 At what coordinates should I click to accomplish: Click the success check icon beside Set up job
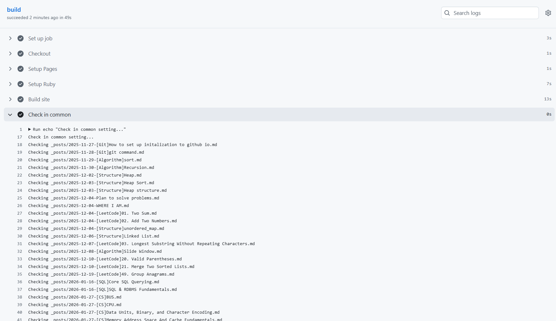tap(21, 38)
